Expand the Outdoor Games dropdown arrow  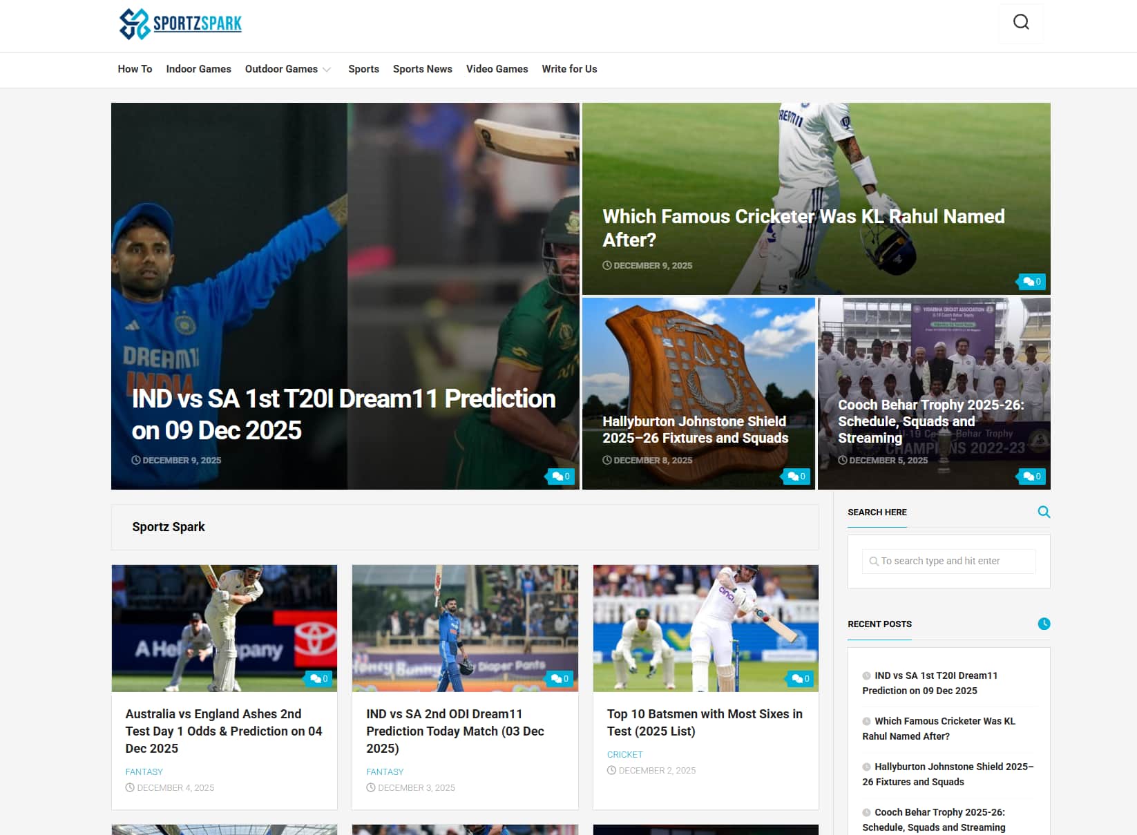click(x=327, y=70)
